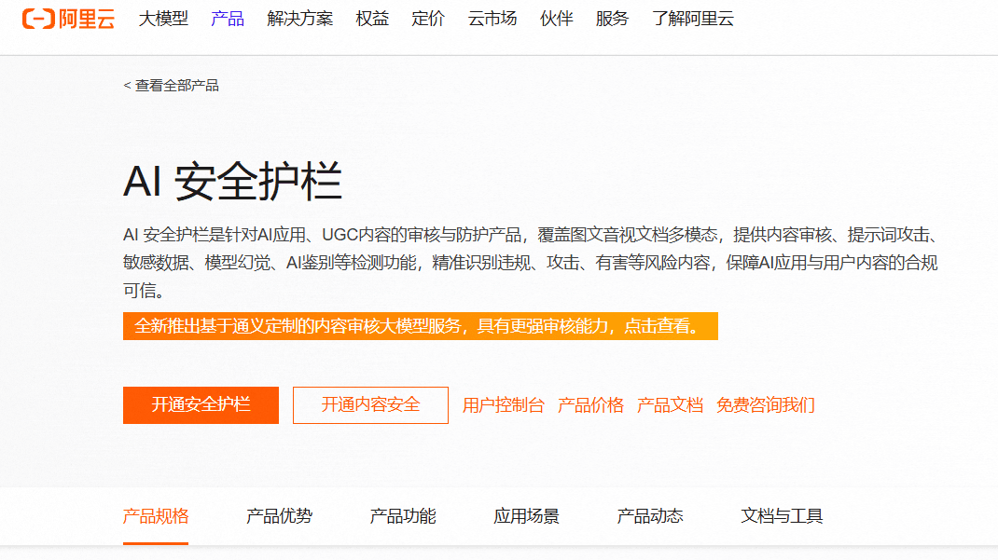Open the 权益 menu
This screenshot has height=560, width=998.
point(372,19)
